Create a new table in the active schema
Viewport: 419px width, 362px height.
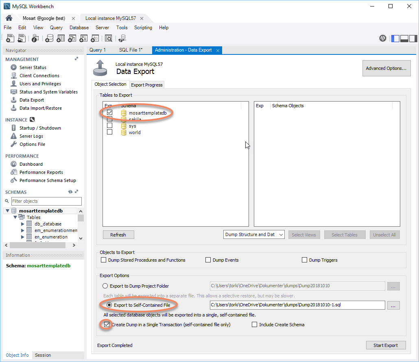tap(61, 38)
